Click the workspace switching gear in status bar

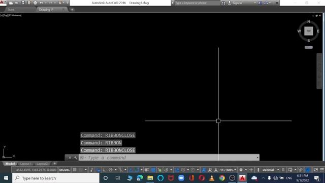[x=241, y=170]
